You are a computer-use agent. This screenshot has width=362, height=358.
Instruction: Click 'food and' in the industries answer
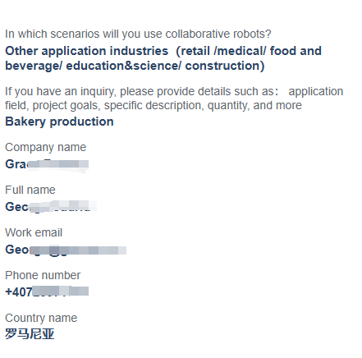point(296,51)
